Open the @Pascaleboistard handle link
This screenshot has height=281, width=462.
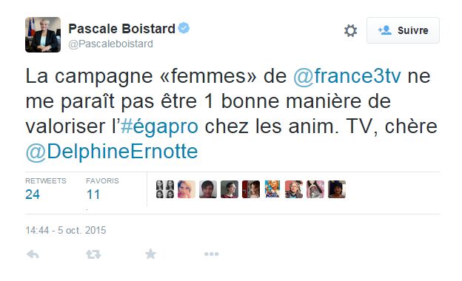111,44
